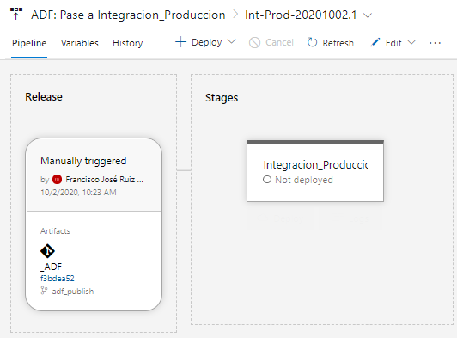Click the plus icon next to Deploy
The width and height of the screenshot is (457, 338).
(180, 42)
